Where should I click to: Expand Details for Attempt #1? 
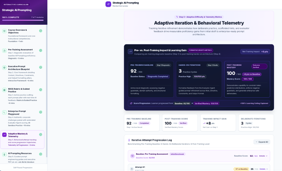point(264,169)
